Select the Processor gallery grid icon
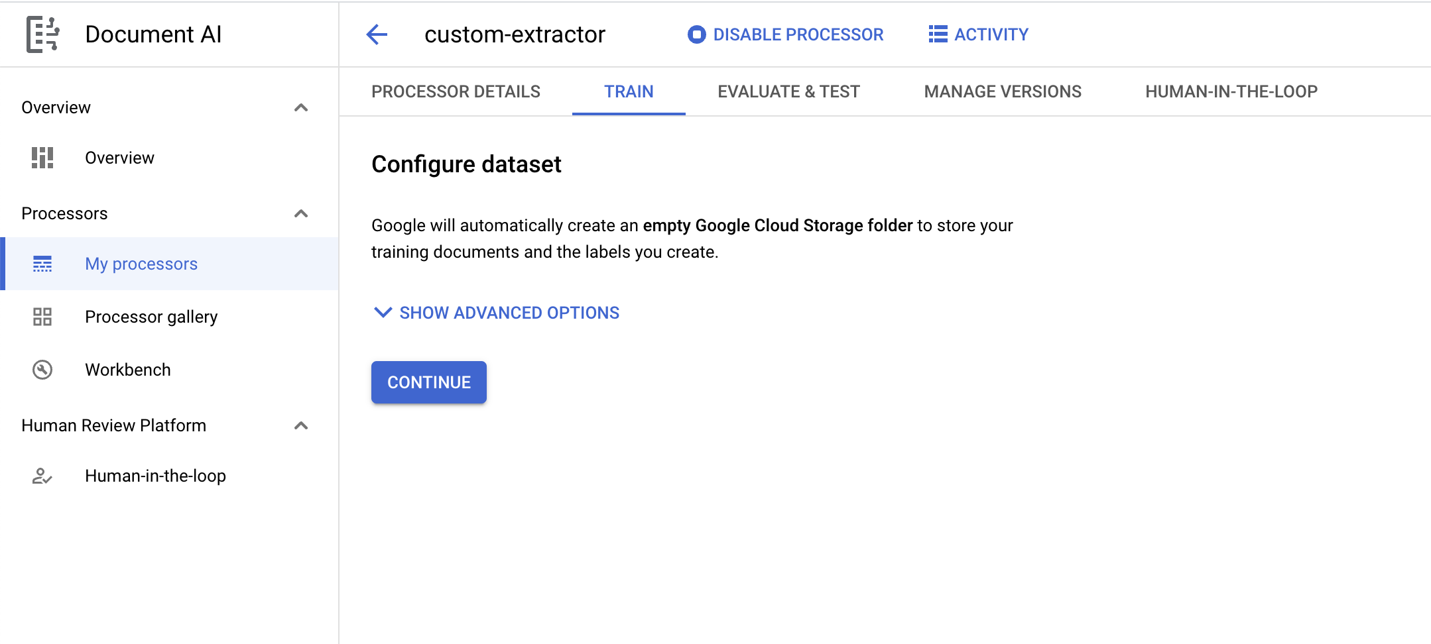1431x644 pixels. click(x=42, y=317)
